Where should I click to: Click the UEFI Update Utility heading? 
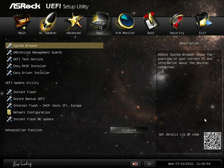22,83
